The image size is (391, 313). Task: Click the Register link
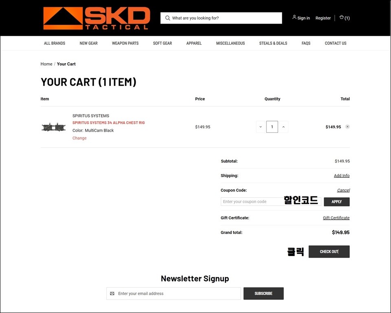coord(323,18)
